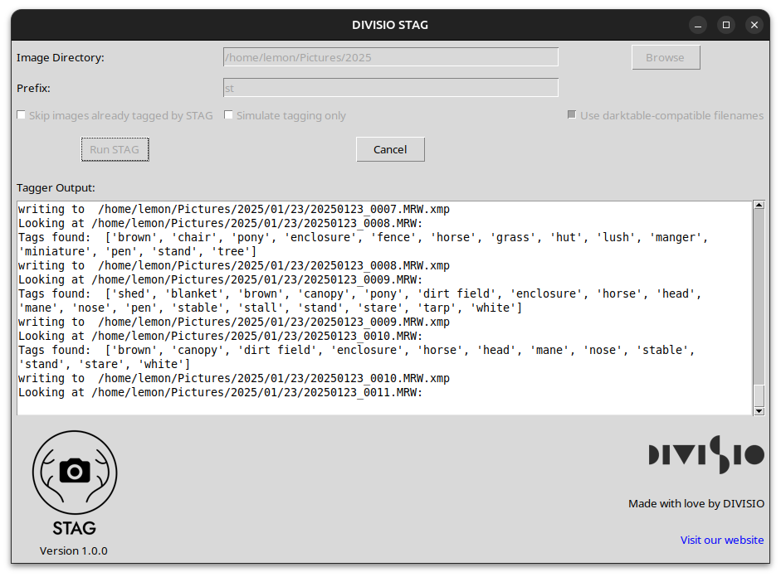This screenshot has height=577, width=781.
Task: Click the output scrollbar down arrow
Action: (759, 411)
